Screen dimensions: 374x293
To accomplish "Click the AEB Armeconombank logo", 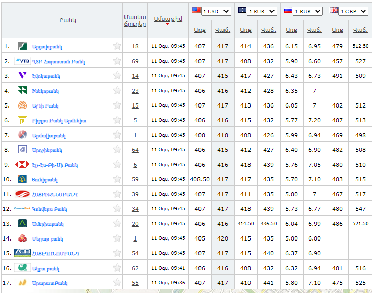I will point(22,253).
